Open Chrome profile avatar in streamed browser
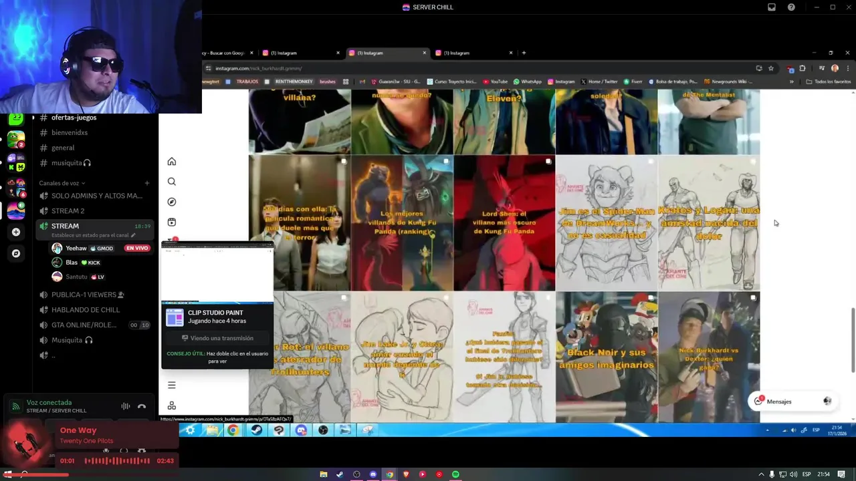856x481 pixels. [x=835, y=68]
